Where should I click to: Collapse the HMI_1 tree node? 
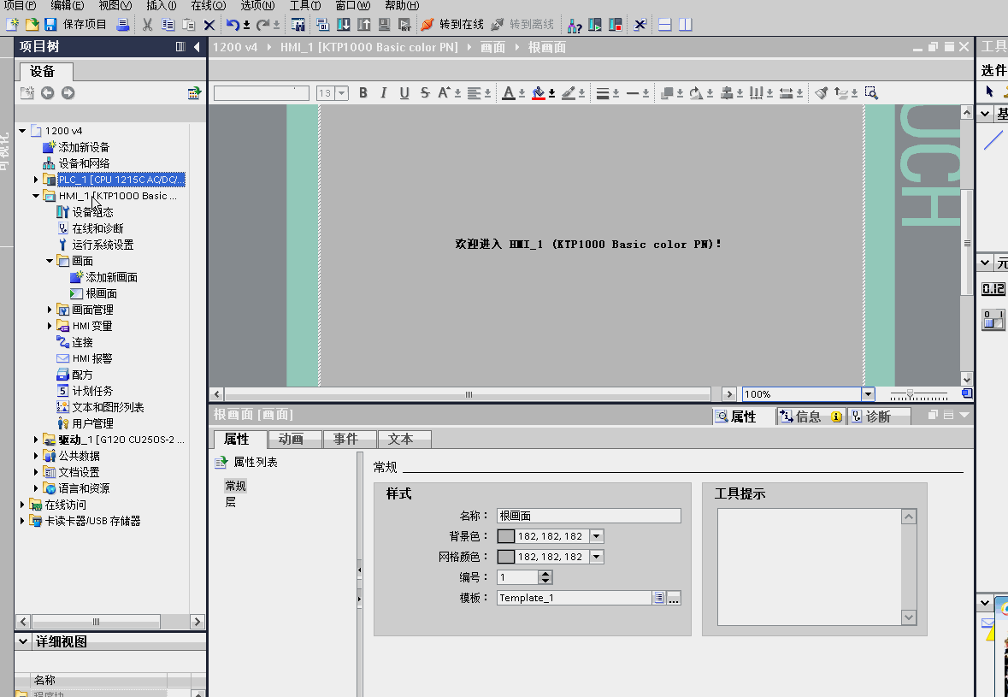[36, 196]
